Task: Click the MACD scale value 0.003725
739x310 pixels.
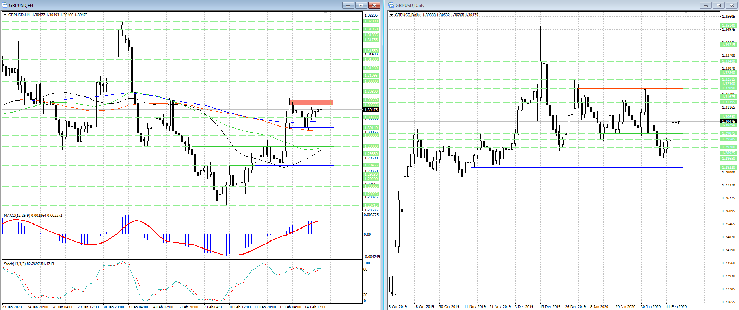Action: [371, 215]
